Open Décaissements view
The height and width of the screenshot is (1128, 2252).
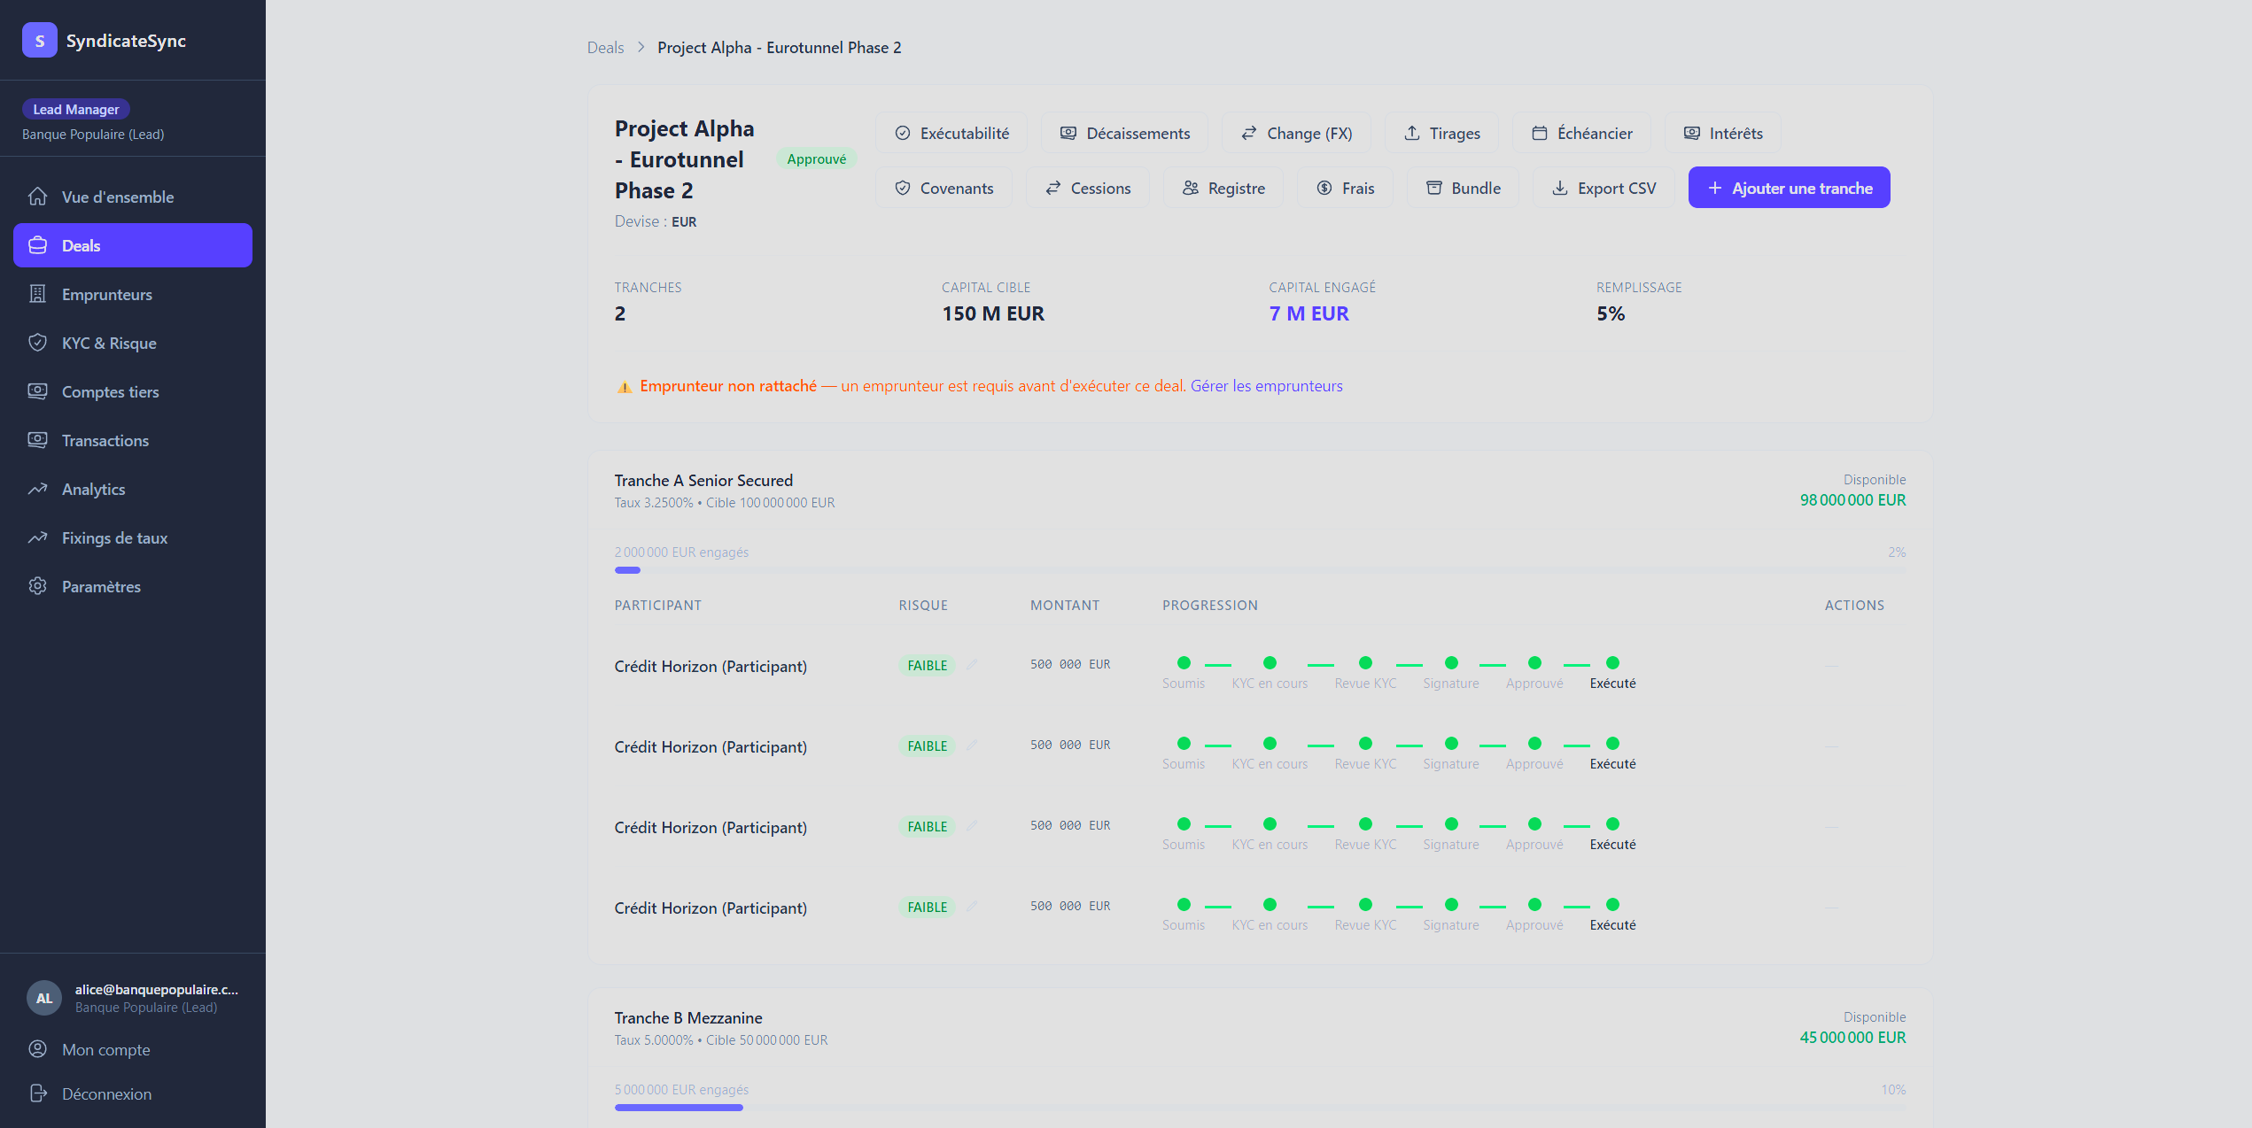click(1125, 133)
